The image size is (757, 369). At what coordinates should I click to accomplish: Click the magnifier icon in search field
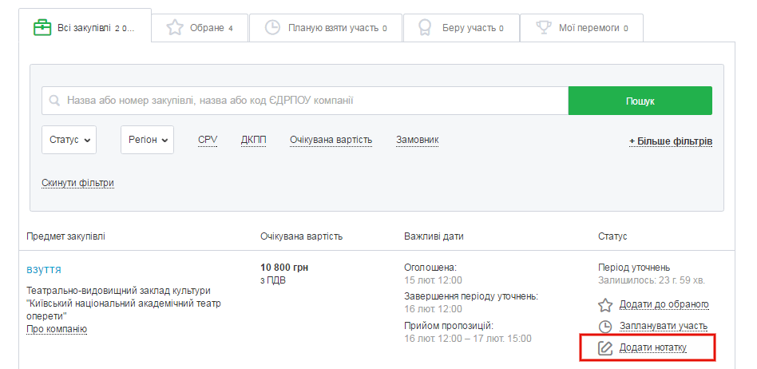[x=54, y=101]
